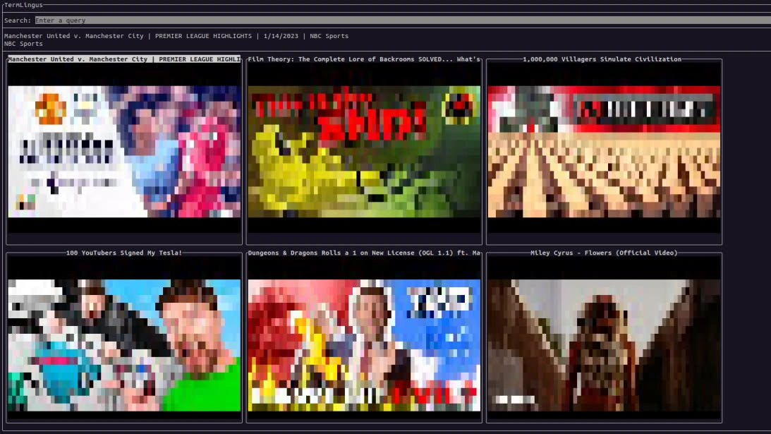Click the 1,000,000 Villagers Simulate Civilization title
This screenshot has height=434, width=771.
(602, 59)
